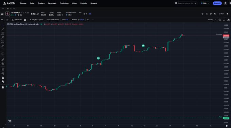Open chart settings gear icon
Screen dimensions: 231x128
pyautogui.click(x=220, y=20)
